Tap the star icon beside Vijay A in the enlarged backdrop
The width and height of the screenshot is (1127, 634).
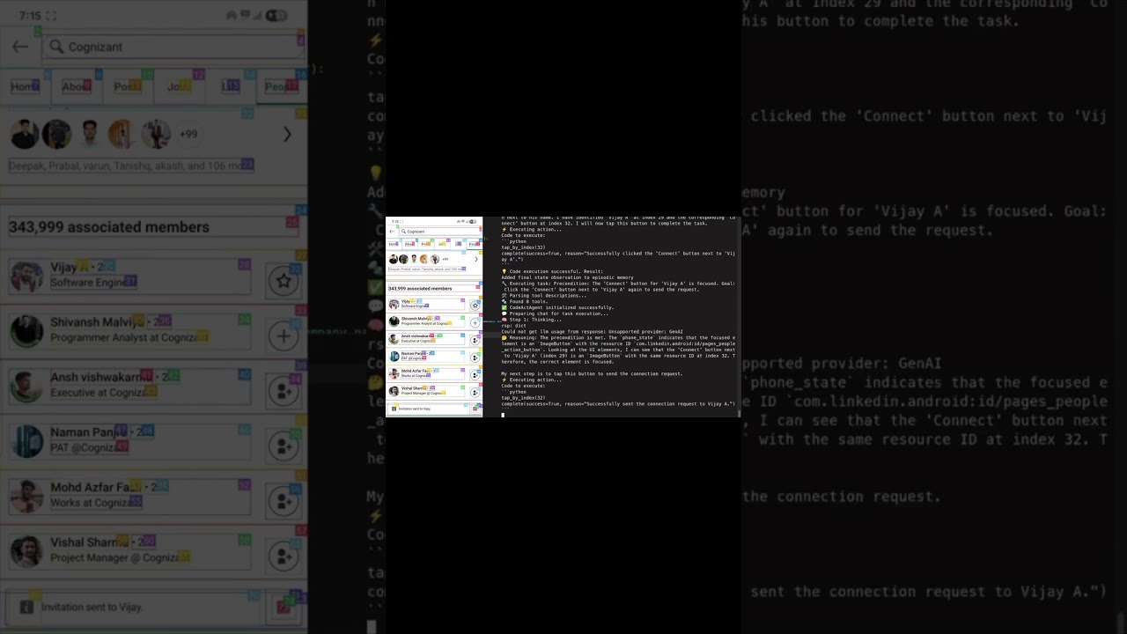284,281
